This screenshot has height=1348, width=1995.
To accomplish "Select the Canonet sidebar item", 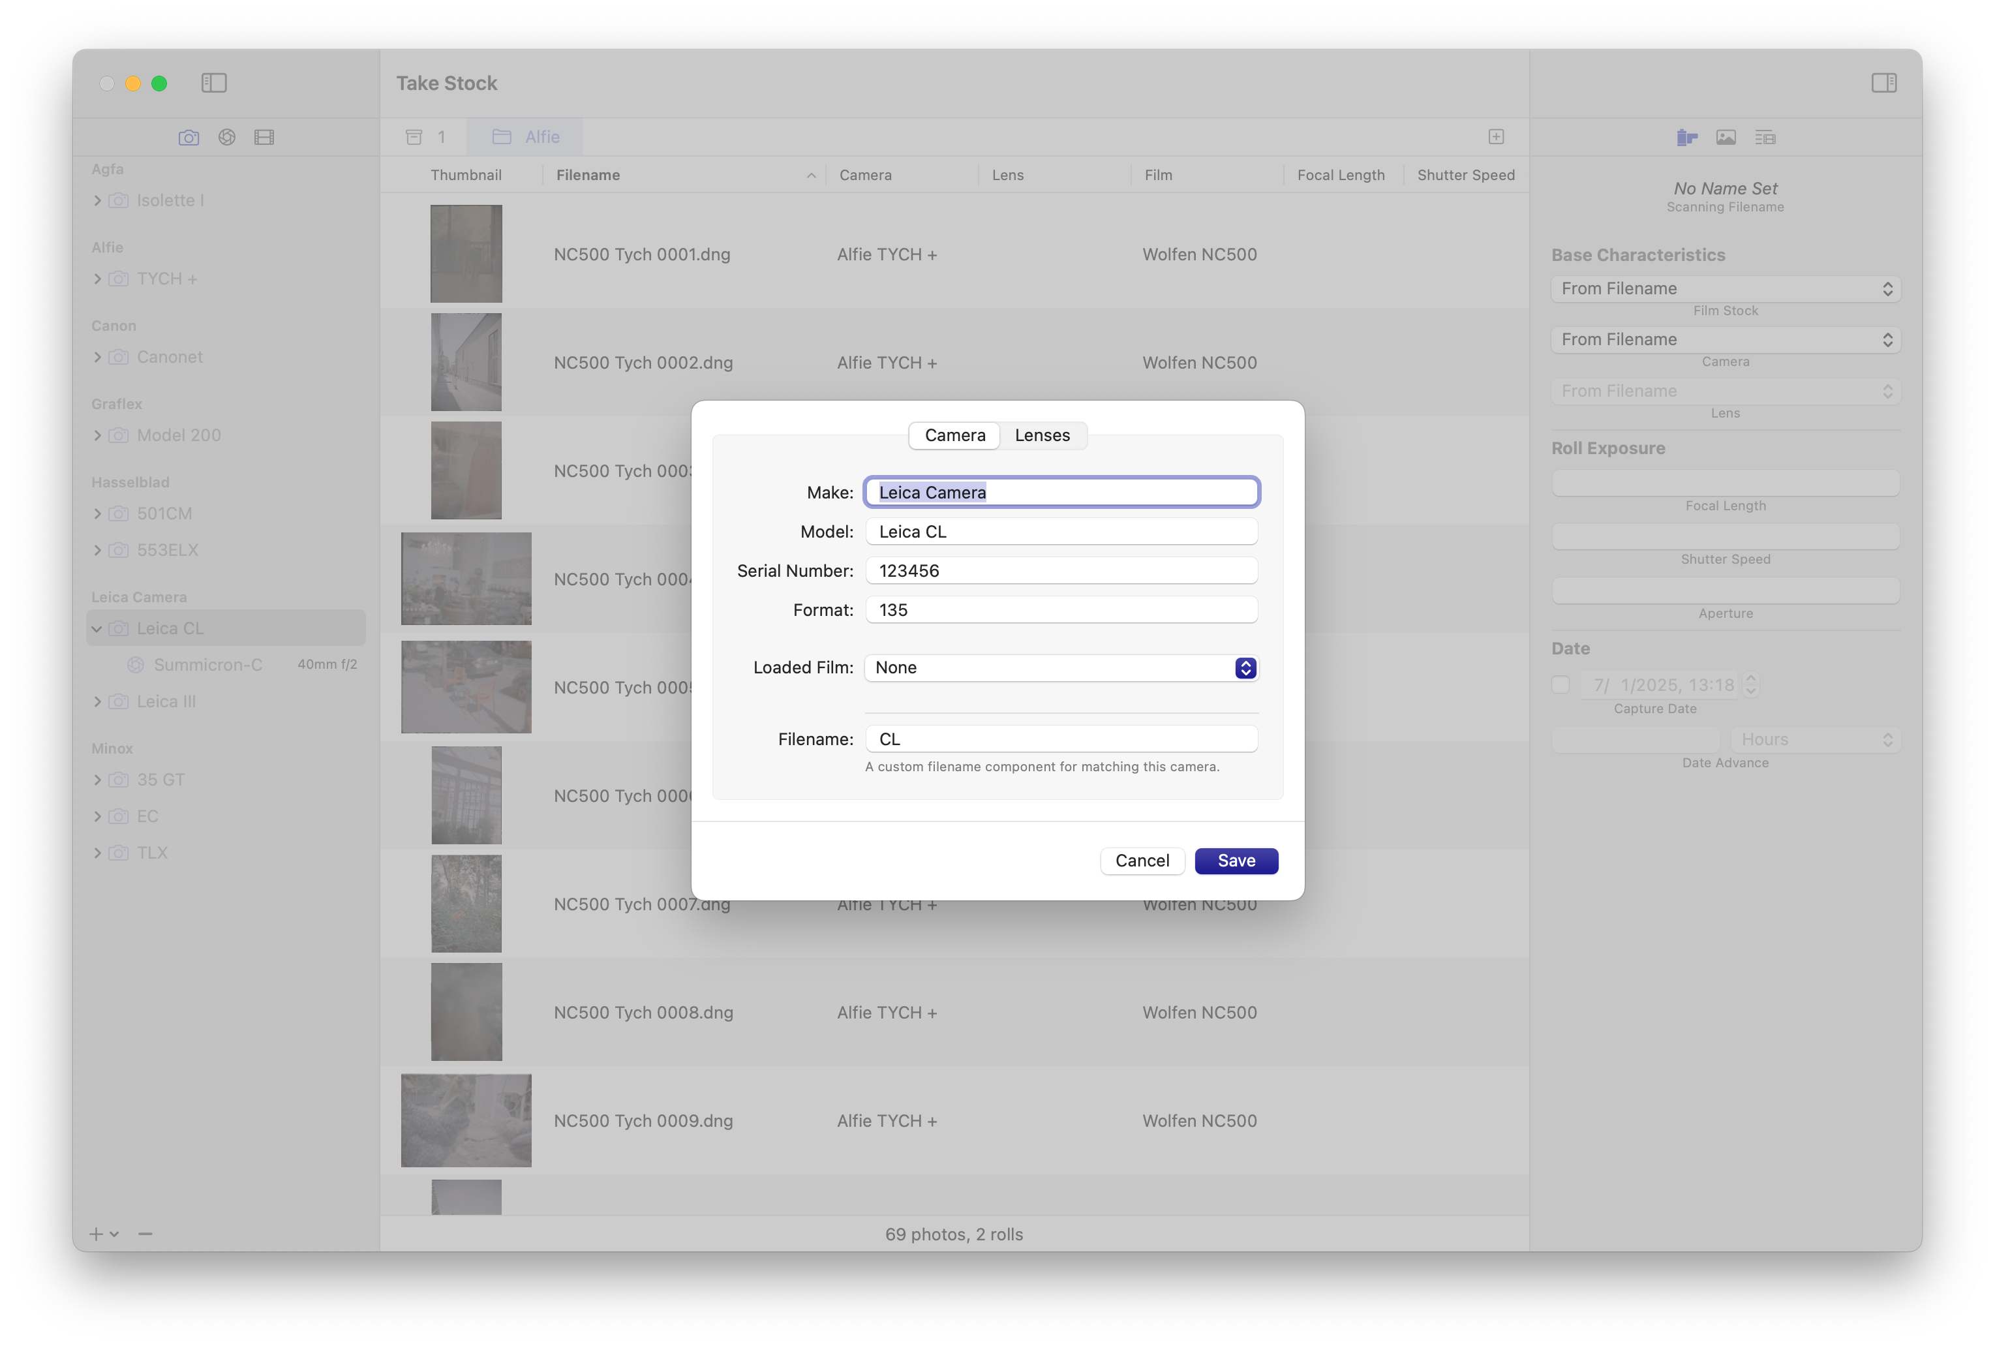I will pos(226,357).
